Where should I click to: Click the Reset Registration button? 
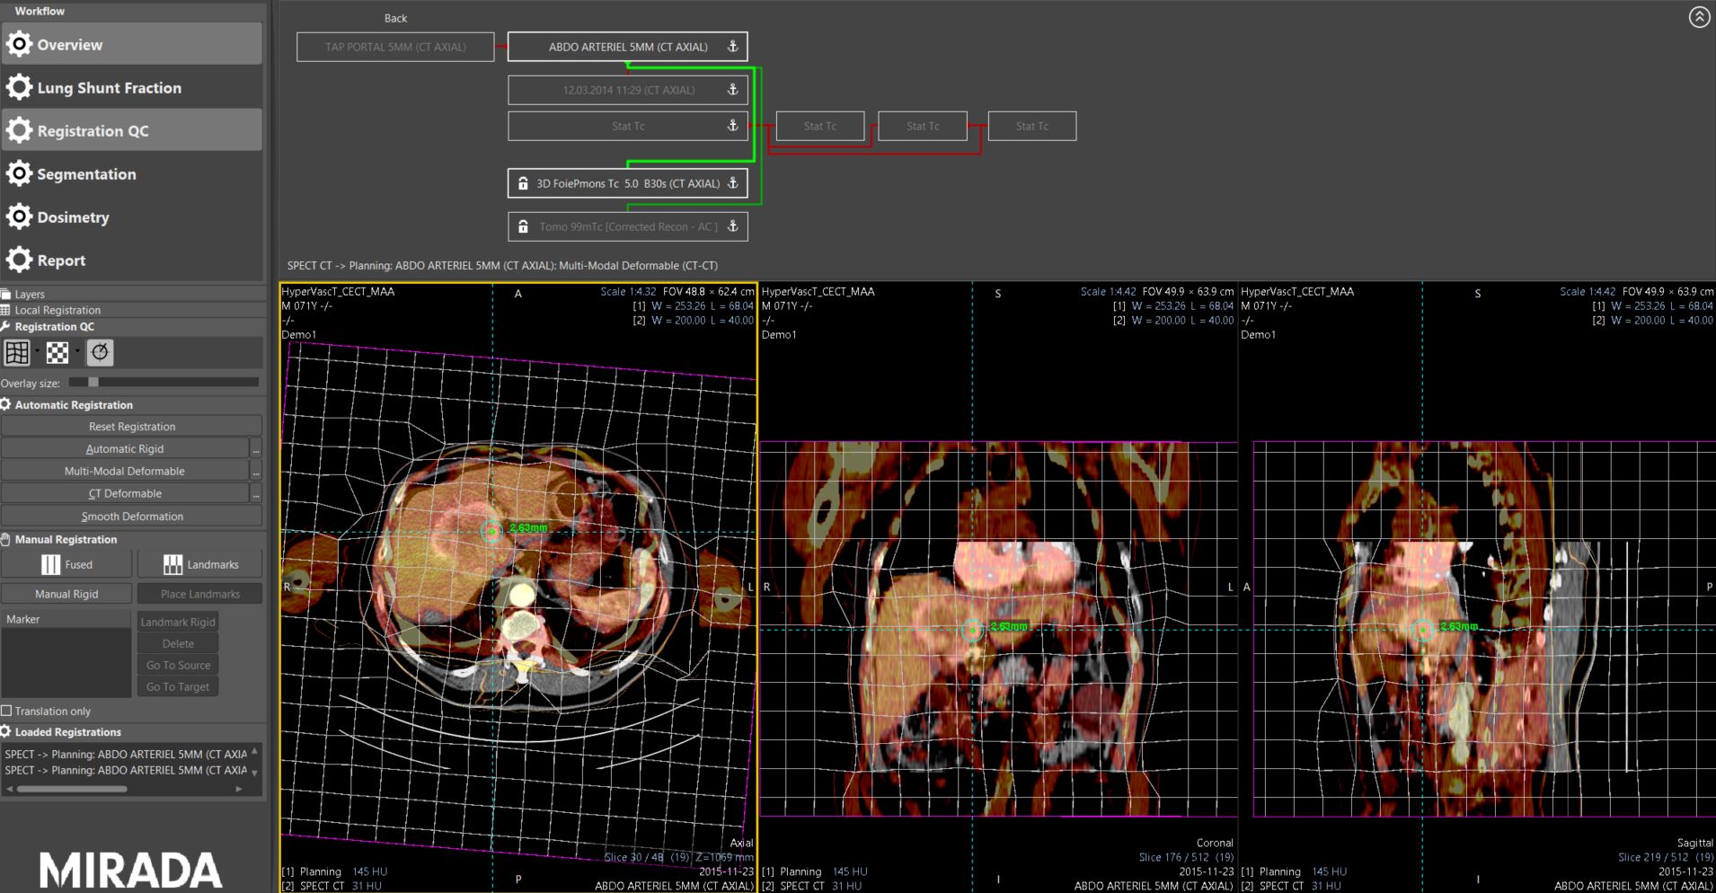(132, 427)
